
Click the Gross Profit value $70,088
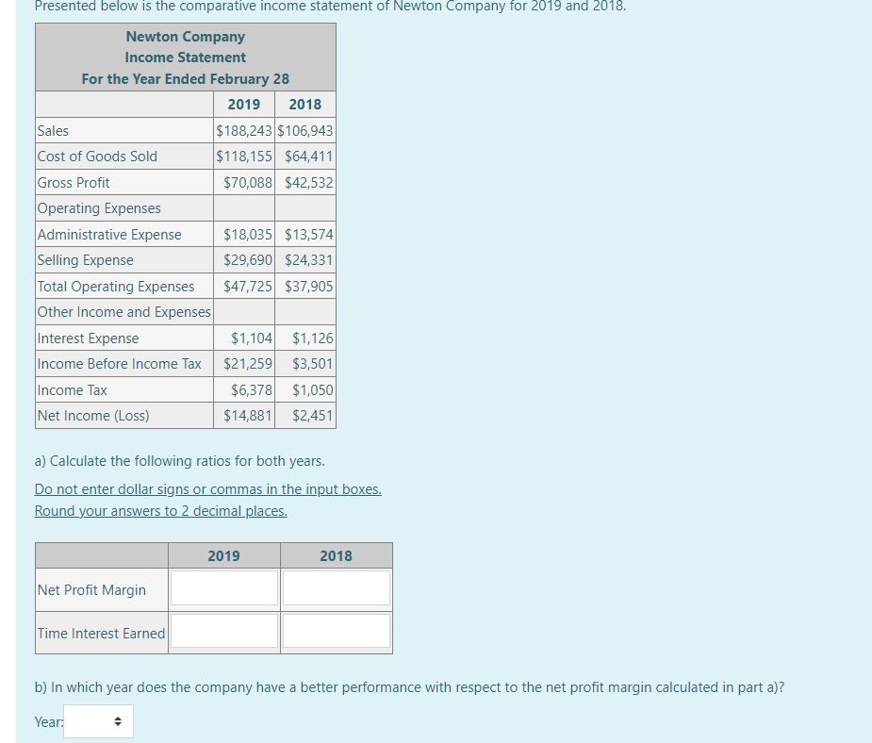[x=247, y=182]
